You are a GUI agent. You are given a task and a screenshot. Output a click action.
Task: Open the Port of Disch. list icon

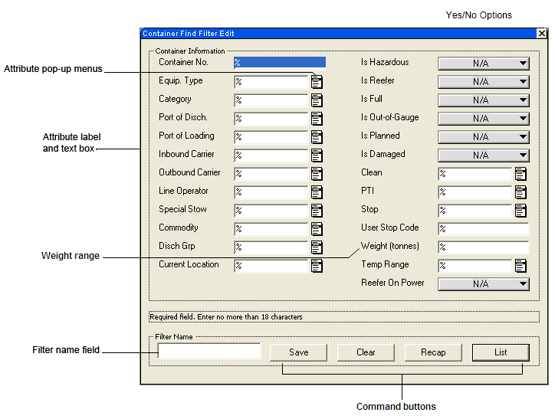(317, 119)
